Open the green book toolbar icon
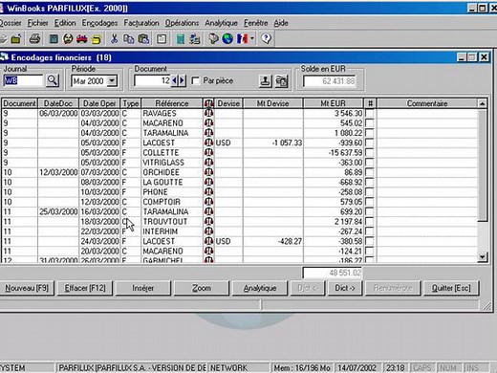The height and width of the screenshot is (373, 497). (54, 39)
